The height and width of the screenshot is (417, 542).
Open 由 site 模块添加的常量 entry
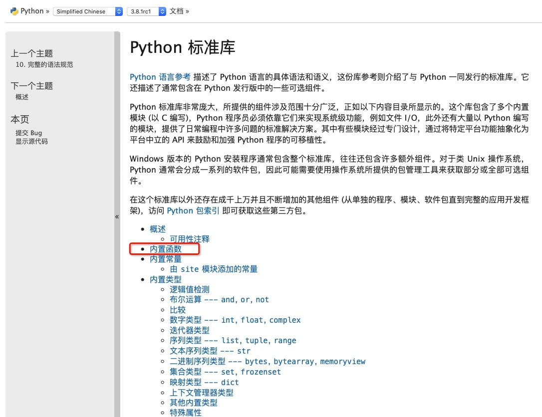(214, 269)
